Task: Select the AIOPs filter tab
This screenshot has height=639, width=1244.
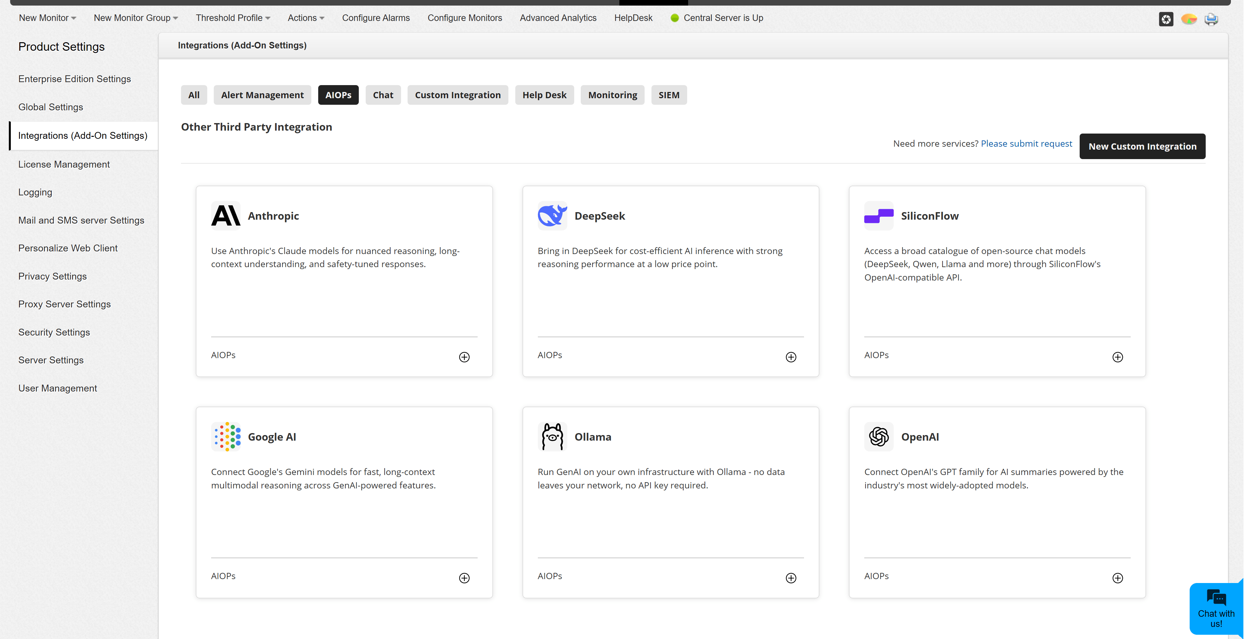Action: pyautogui.click(x=338, y=95)
